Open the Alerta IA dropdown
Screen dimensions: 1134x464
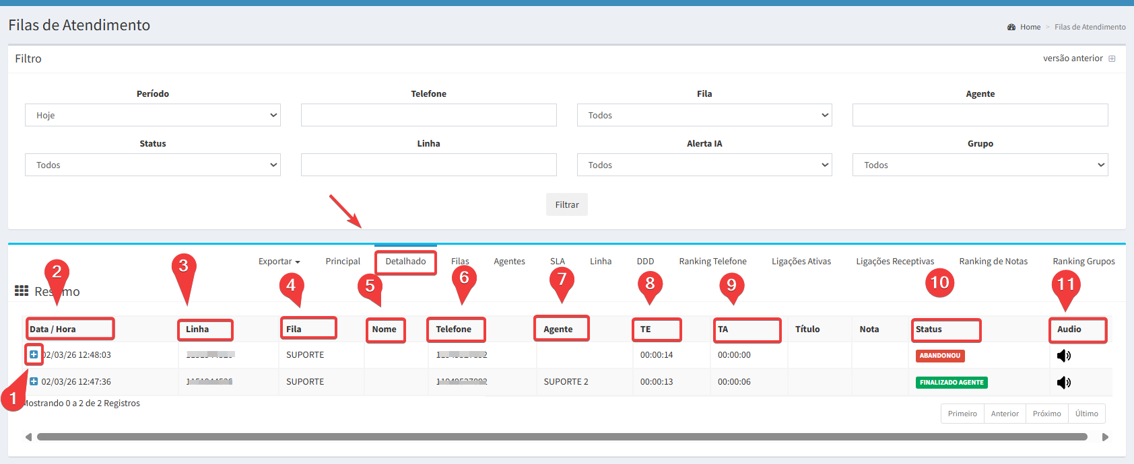click(x=704, y=165)
